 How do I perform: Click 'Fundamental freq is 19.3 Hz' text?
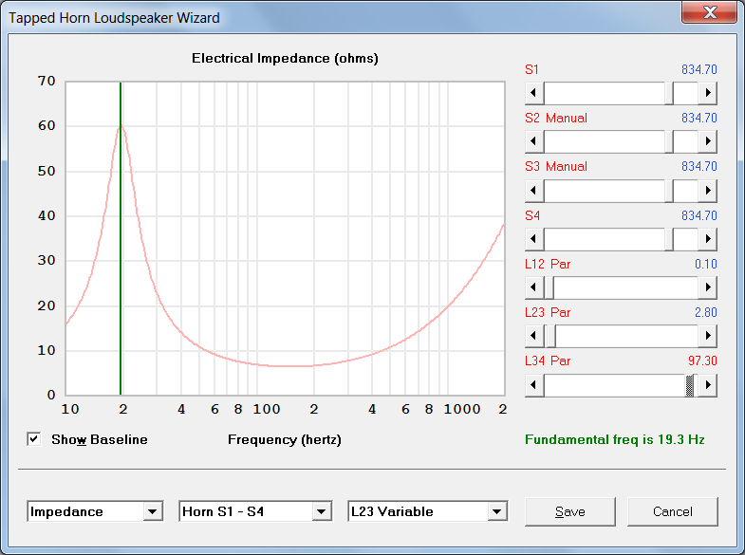[x=614, y=439]
